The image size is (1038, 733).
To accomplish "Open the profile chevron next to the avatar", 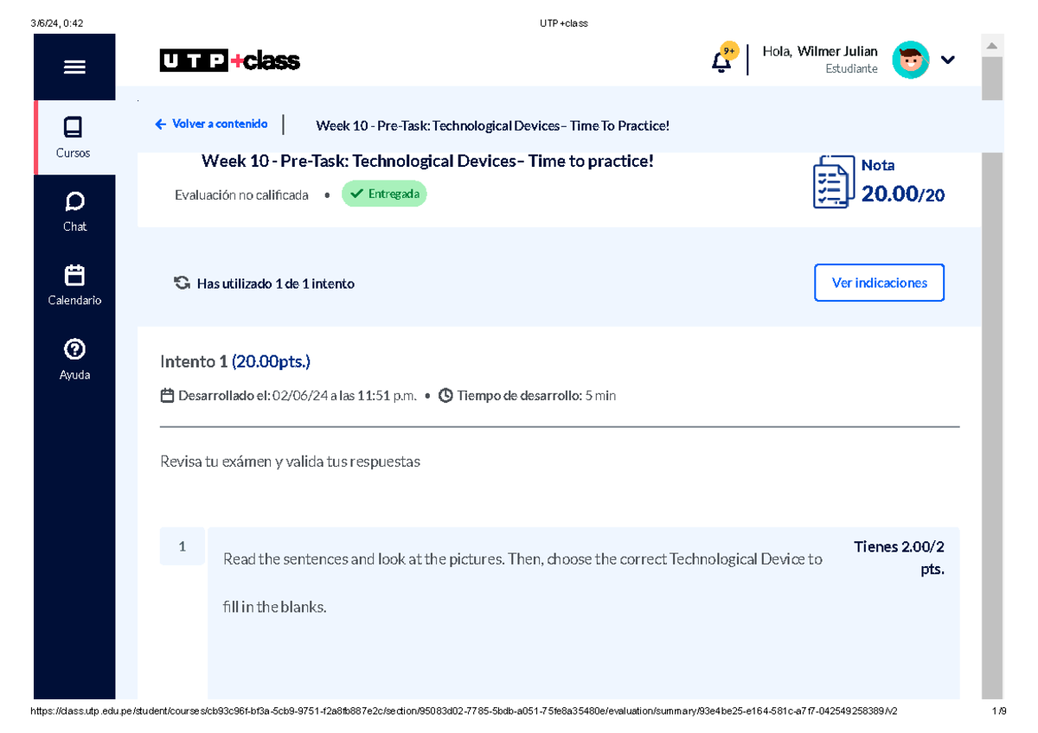I will (x=948, y=60).
